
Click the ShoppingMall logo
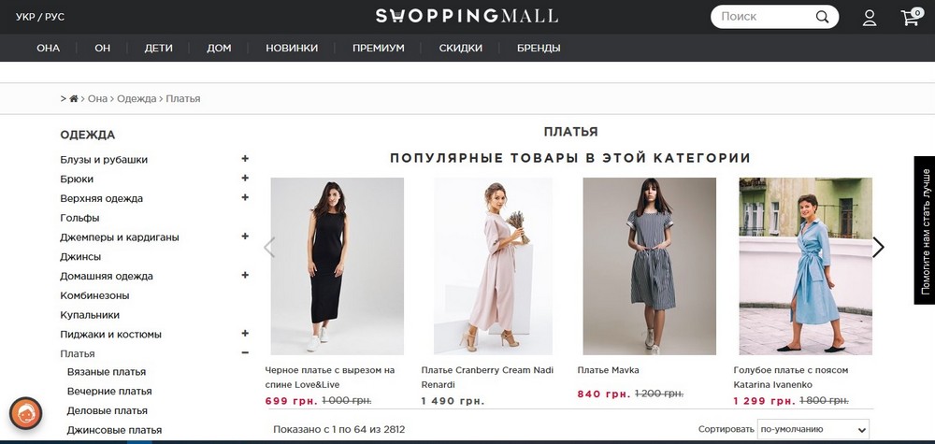tap(467, 16)
